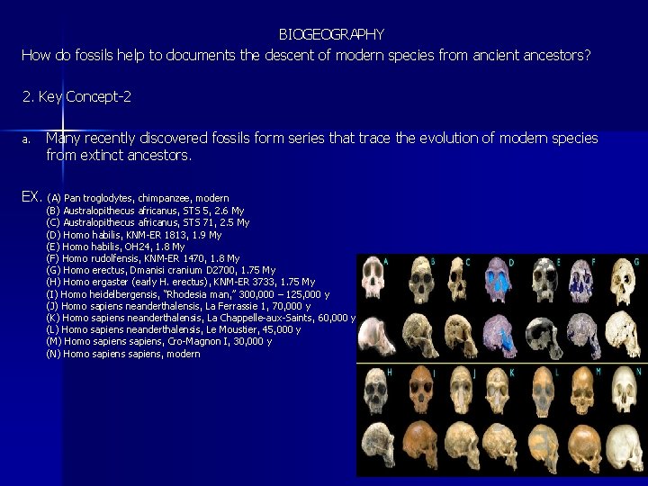
Task: Select '(N) Homo sapiens sapiens, modern' line
Action: point(123,354)
